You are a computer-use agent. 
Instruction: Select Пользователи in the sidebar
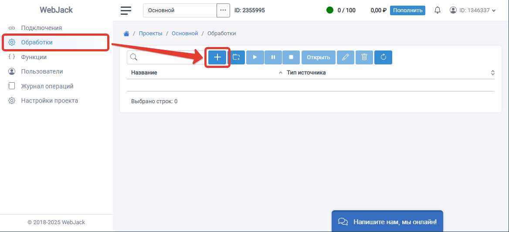tap(42, 72)
